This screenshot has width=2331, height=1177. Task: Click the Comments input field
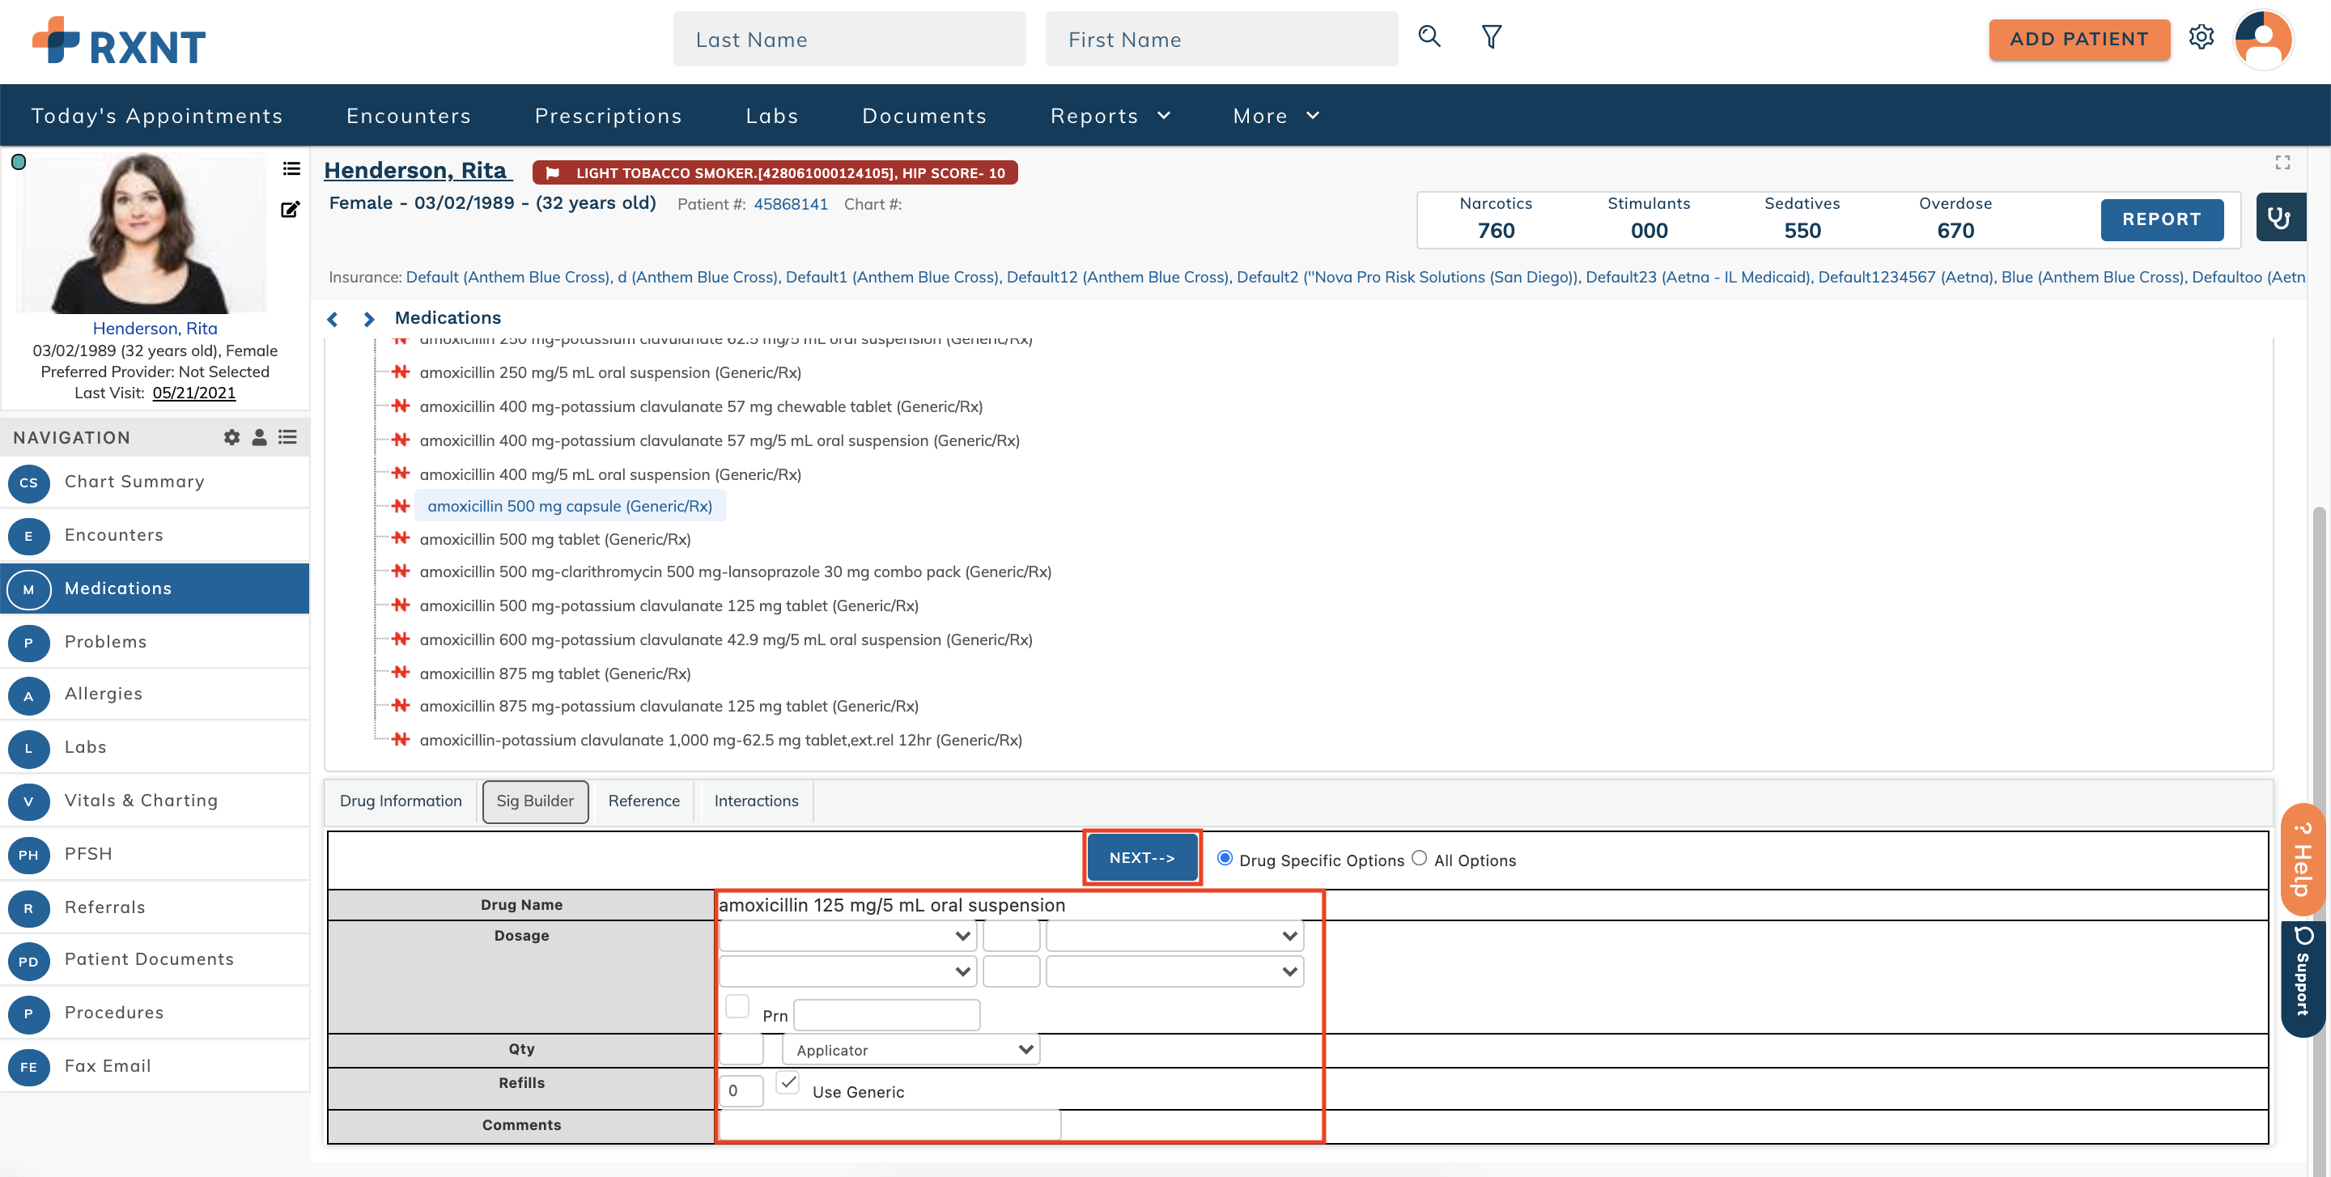click(x=890, y=1124)
